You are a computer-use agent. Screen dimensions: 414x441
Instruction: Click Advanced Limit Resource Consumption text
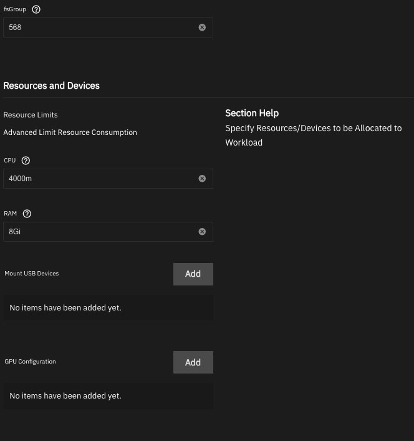coord(70,132)
